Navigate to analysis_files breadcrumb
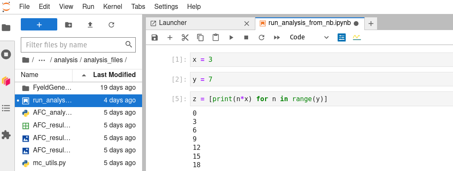The width and height of the screenshot is (453, 171). 103,60
